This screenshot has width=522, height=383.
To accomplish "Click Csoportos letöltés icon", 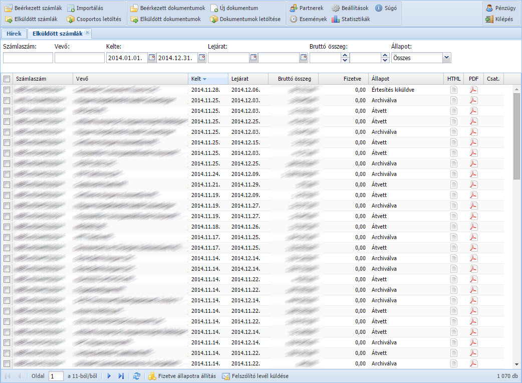I will (x=71, y=19).
